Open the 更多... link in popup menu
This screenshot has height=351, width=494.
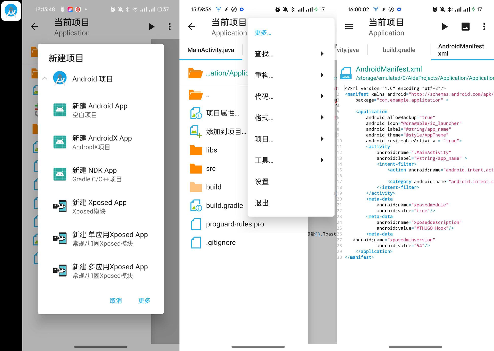pos(263,33)
